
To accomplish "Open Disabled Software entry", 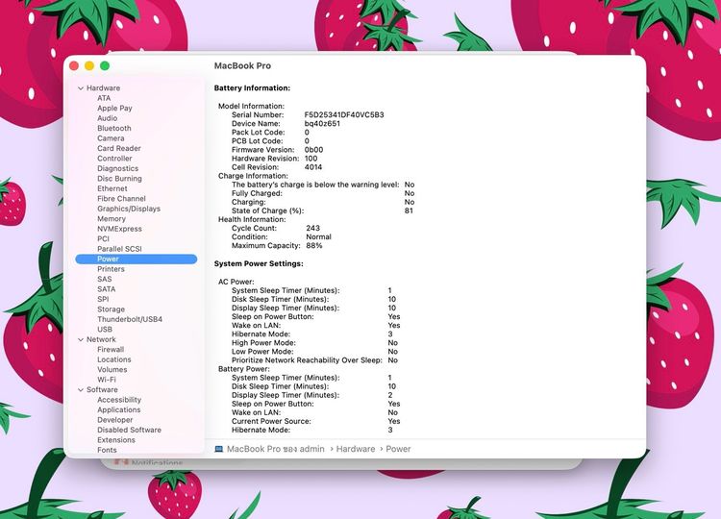I will point(129,431).
